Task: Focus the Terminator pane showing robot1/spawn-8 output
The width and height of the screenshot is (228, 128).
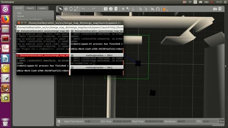Action: click(x=97, y=43)
